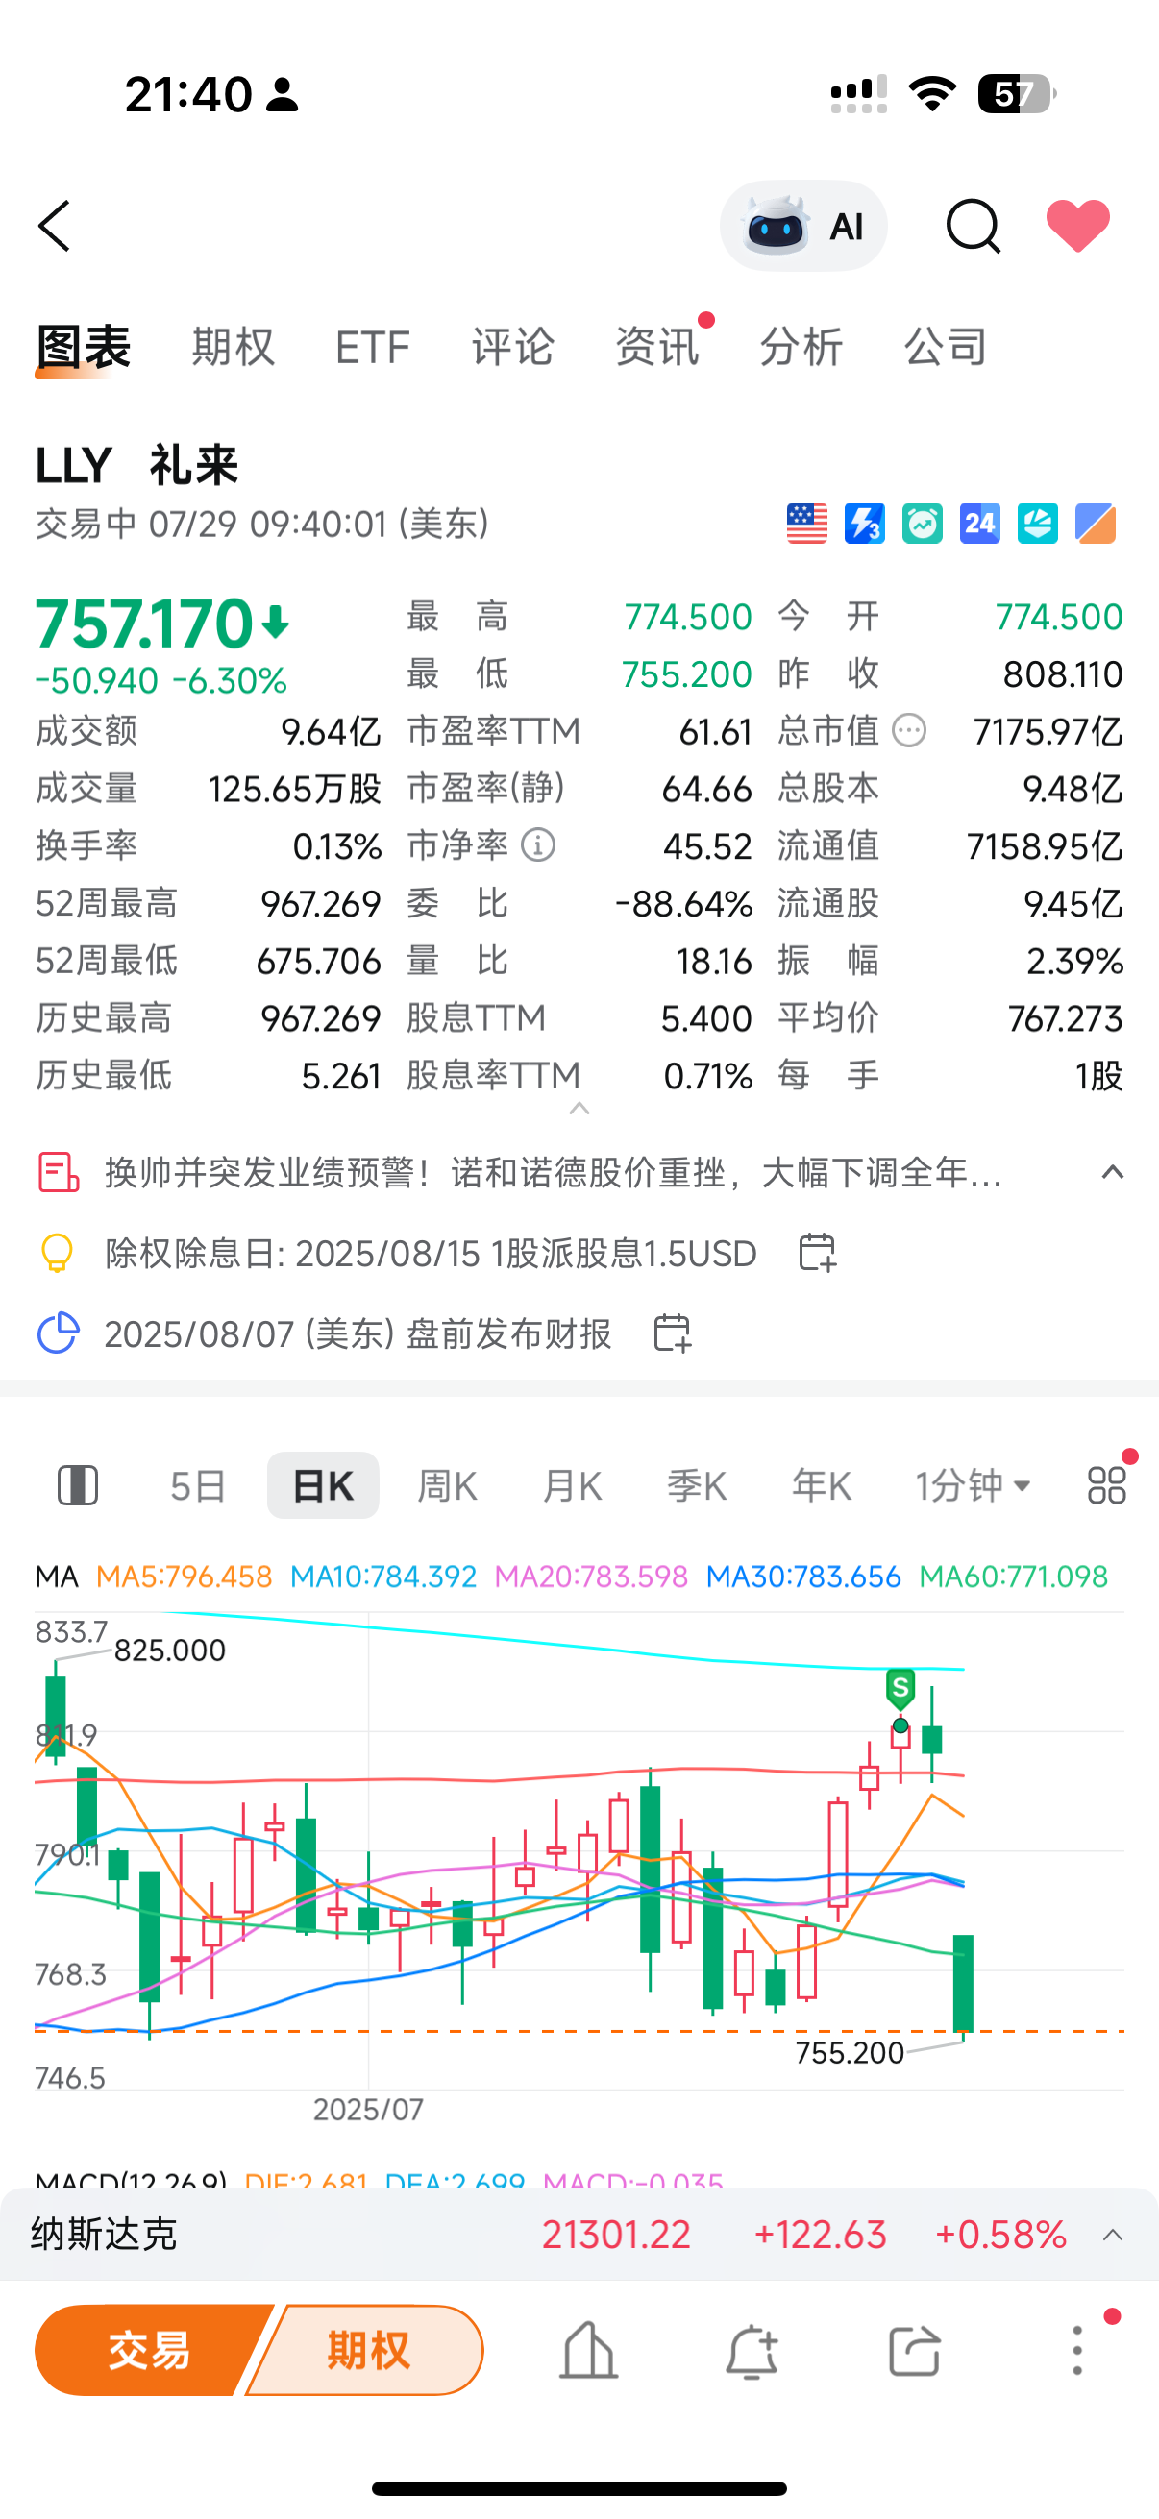Screen dimensions: 1159x2519
Task: Tap the LLY 礼来 stock title
Action: click(136, 464)
